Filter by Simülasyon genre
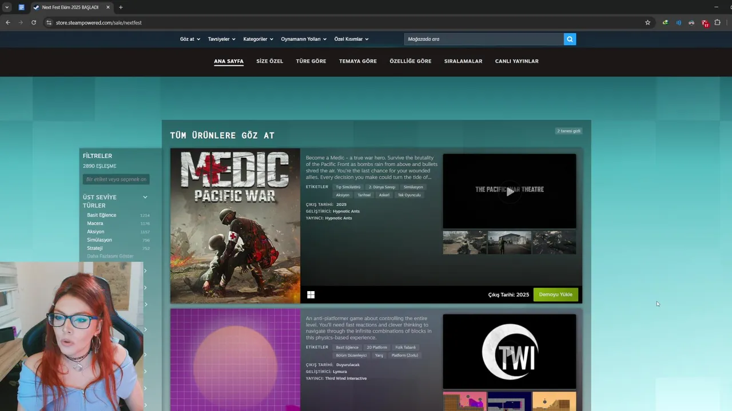The height and width of the screenshot is (411, 732). click(x=100, y=240)
